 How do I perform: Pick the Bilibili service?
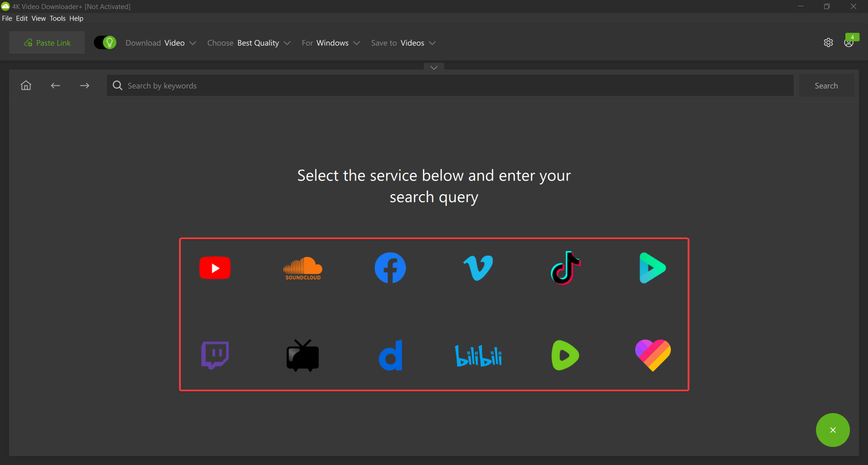point(478,355)
